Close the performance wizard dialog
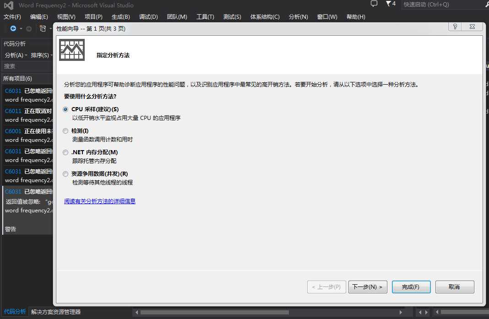489x319 pixels. tap(472, 27)
